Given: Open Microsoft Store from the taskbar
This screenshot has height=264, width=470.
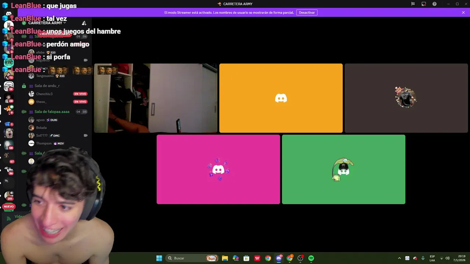Looking at the screenshot, I should 246,258.
